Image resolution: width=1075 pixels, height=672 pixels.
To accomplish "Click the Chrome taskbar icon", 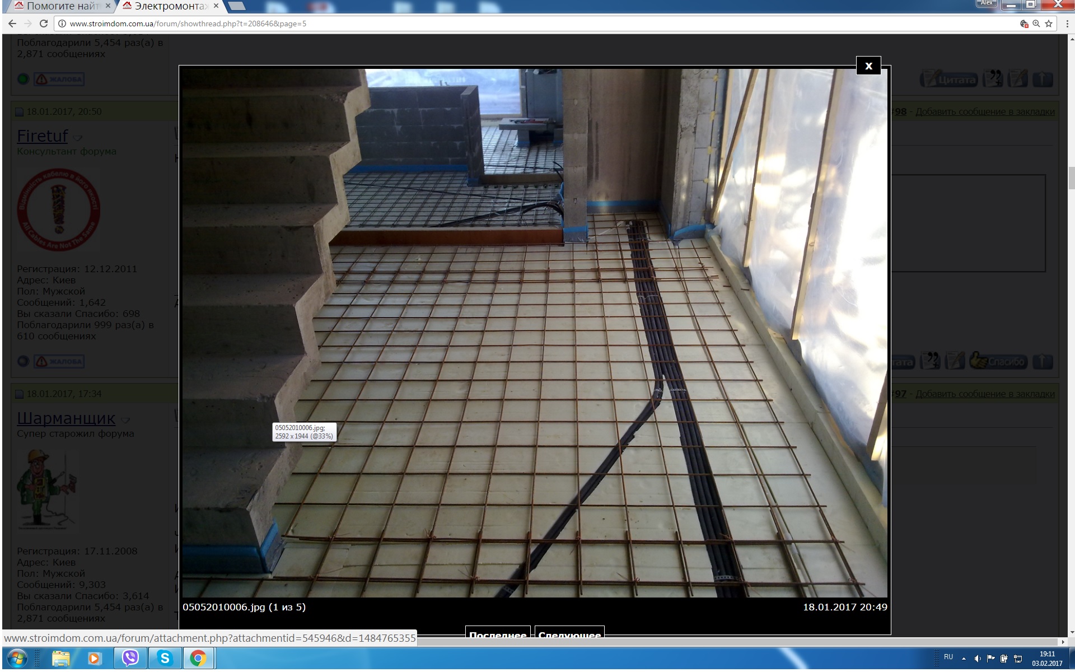I will point(198,658).
